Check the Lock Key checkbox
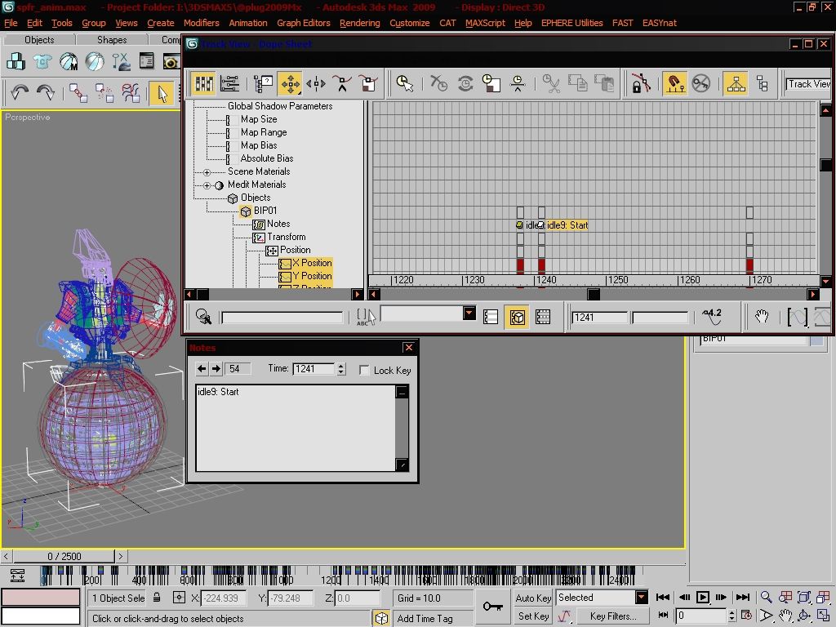Image resolution: width=836 pixels, height=627 pixels. (x=364, y=370)
